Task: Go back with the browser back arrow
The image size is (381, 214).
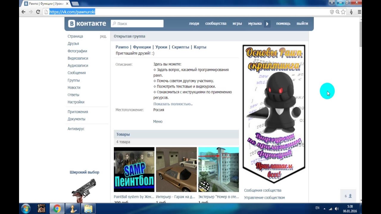Action: click(24, 12)
